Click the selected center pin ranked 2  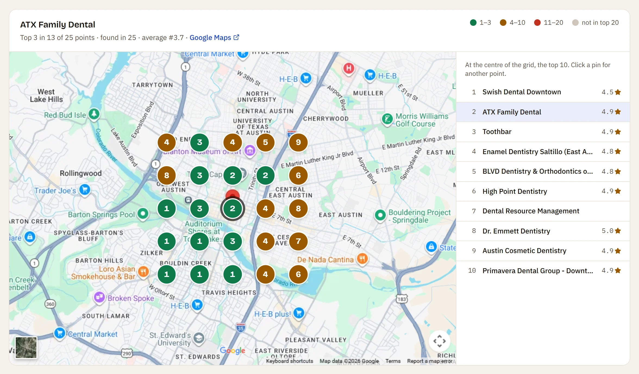coord(233,208)
